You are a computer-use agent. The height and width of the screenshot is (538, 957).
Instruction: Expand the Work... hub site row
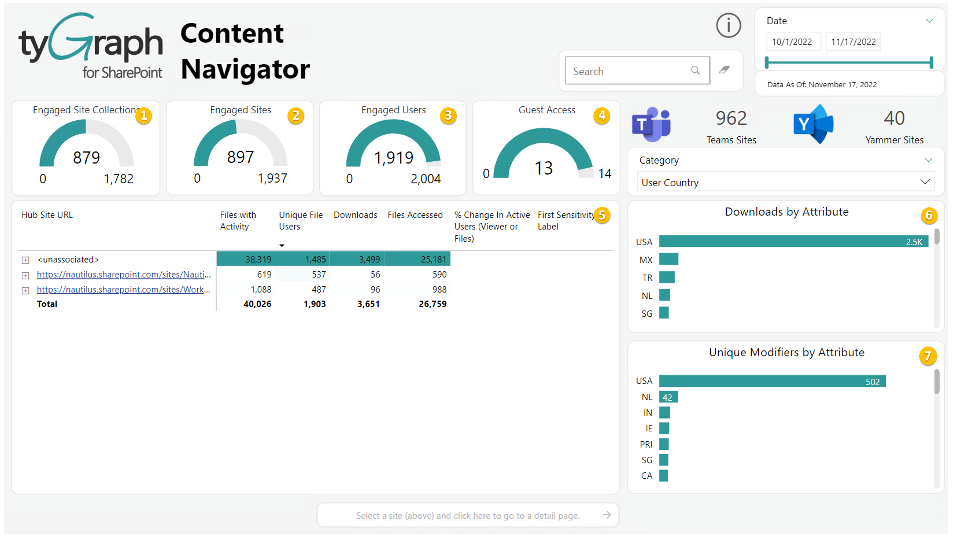[25, 290]
